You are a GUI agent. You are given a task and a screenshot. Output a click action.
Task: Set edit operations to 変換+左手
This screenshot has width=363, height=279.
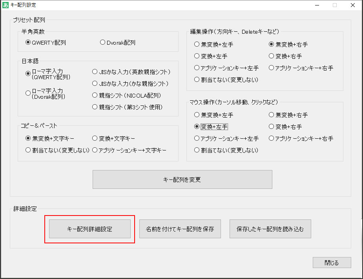197,56
